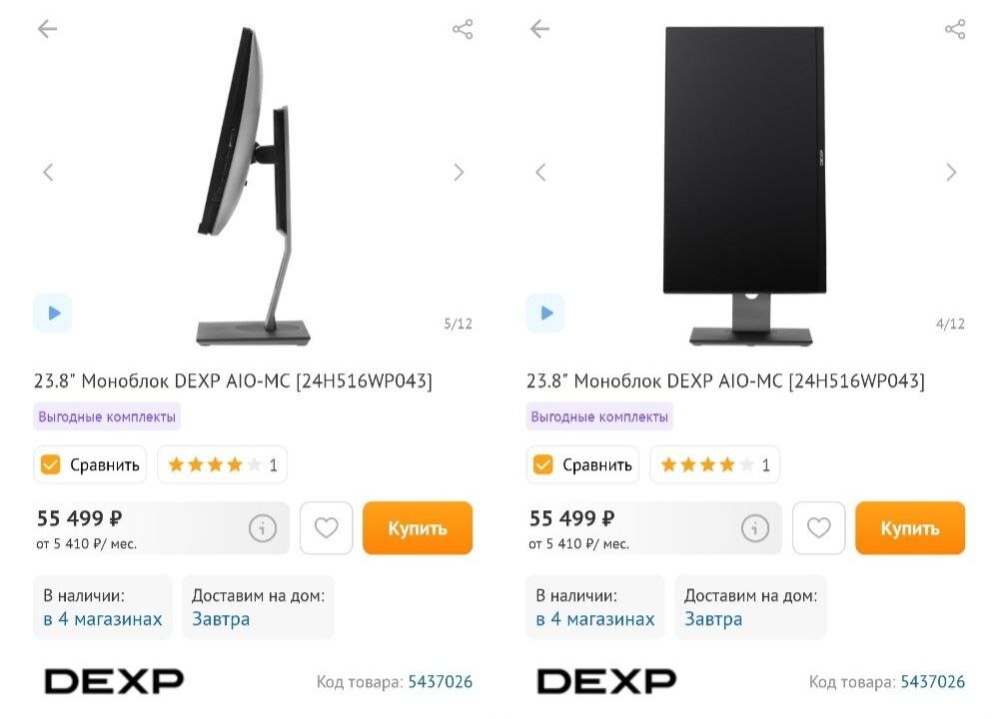Viewport: 999px width, 719px height.
Task: Open star rating reviews in left panel
Action: coord(223,465)
